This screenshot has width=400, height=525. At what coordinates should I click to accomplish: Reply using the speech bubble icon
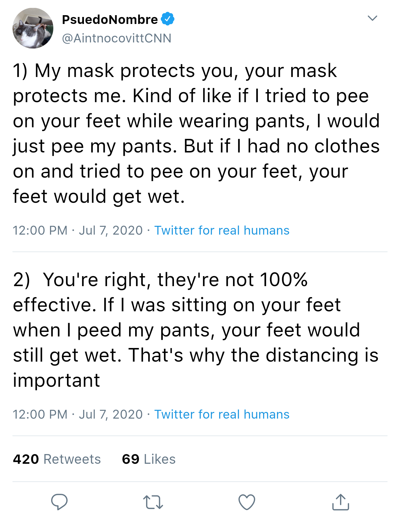pos(59,502)
